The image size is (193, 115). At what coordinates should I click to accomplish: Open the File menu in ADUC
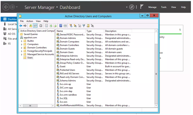[22, 21]
